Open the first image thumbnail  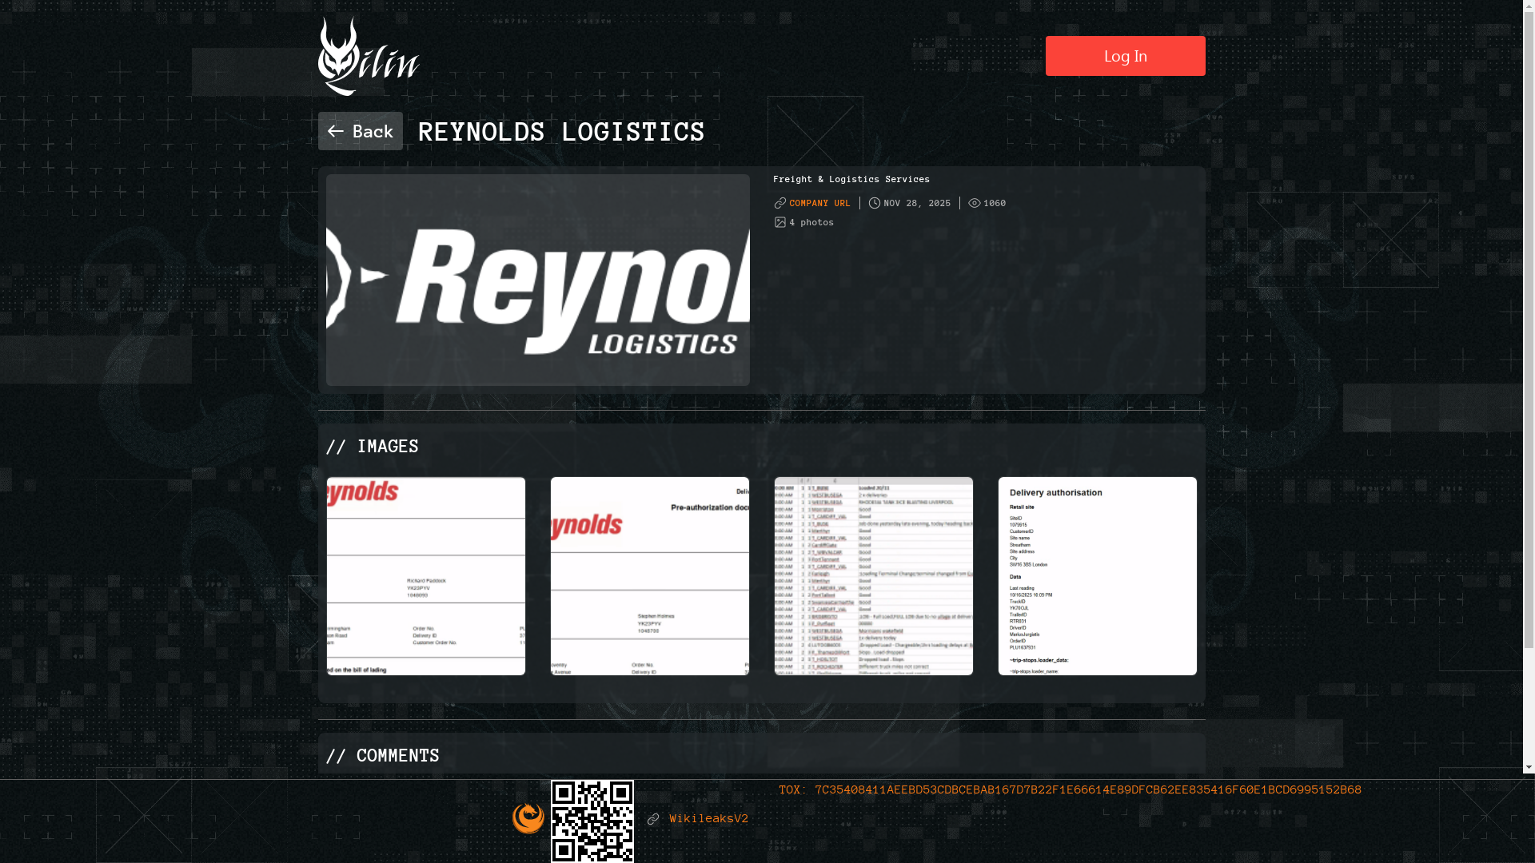pos(426,576)
